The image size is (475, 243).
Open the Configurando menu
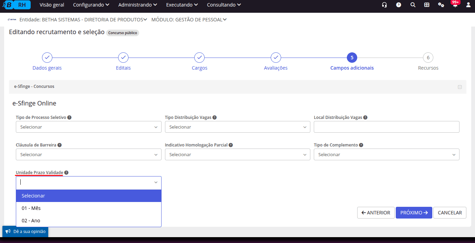(91, 5)
